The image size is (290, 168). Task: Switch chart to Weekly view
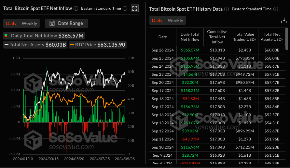[29, 23]
